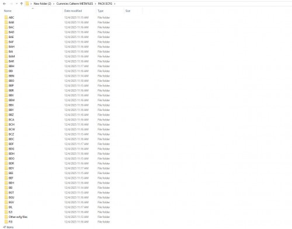Select the BCZ folder icon
The height and width of the screenshot is (229, 292).
point(6,134)
